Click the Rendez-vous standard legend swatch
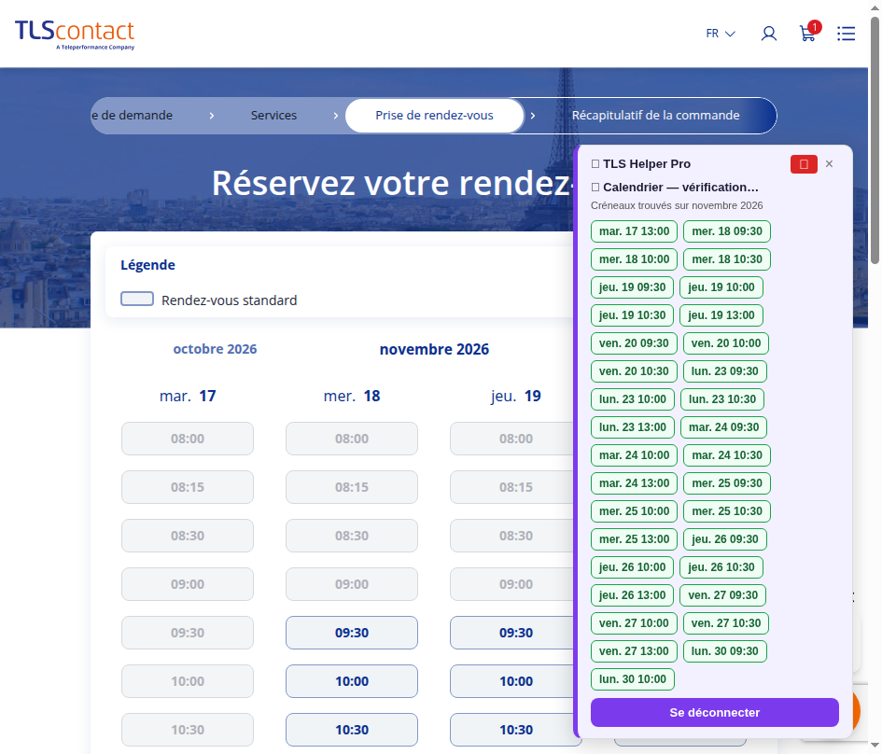882x754 pixels. point(136,299)
